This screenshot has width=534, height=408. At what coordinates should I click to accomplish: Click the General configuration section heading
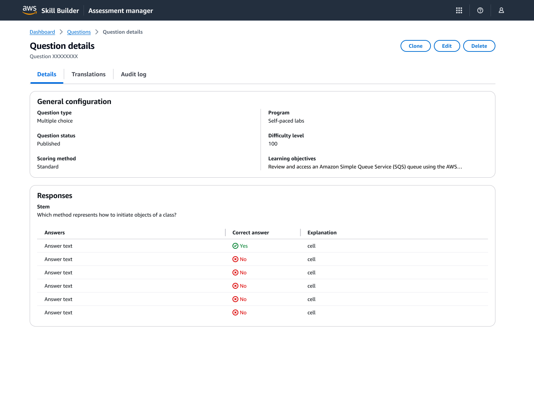pos(74,101)
